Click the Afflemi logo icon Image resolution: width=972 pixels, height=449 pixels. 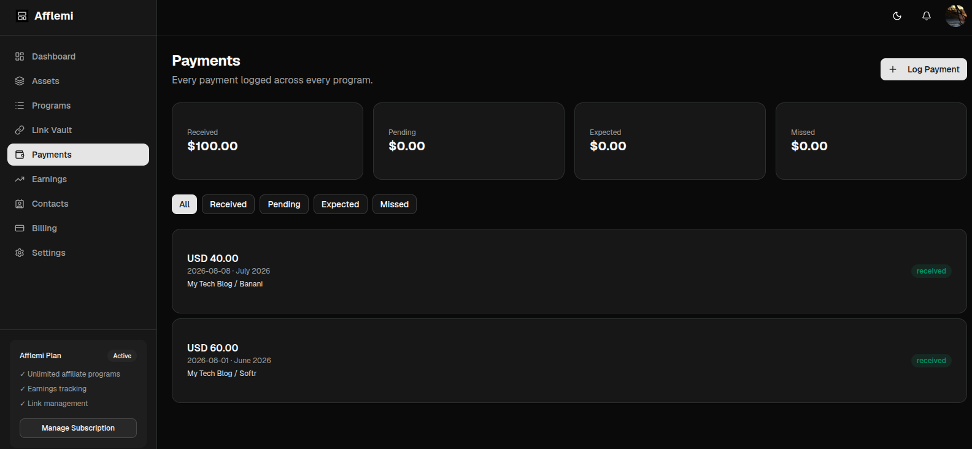[x=22, y=16]
